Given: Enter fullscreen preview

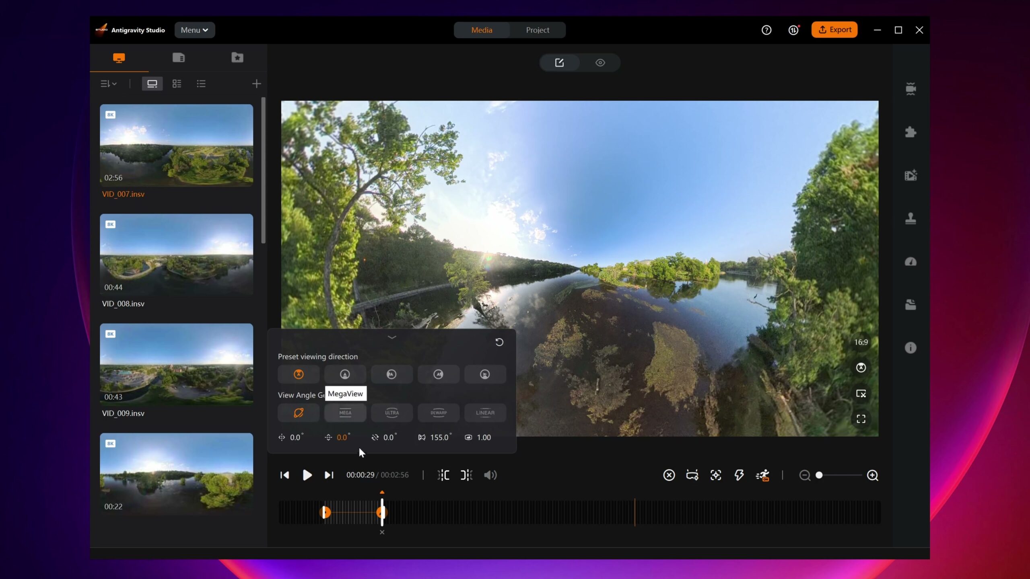Looking at the screenshot, I should pyautogui.click(x=861, y=419).
